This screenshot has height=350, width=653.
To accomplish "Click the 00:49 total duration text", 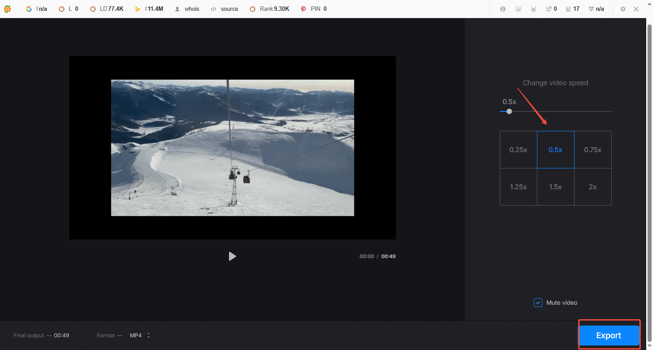I will click(388, 256).
